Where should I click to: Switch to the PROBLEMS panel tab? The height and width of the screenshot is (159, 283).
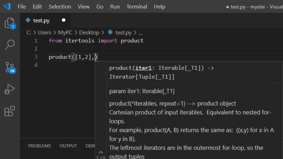(39, 146)
